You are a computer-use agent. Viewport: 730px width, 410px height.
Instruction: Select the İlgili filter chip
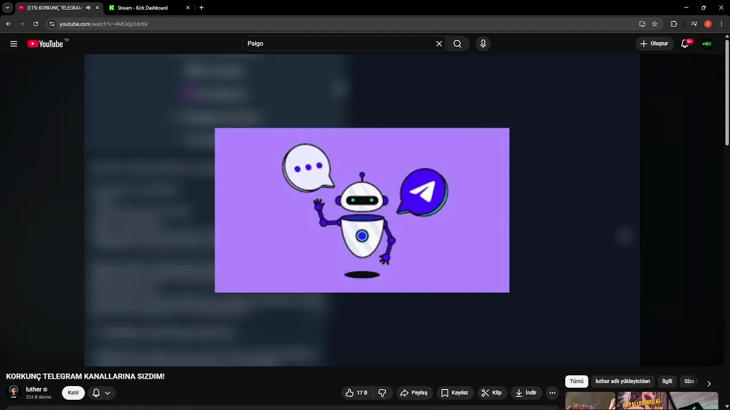[x=667, y=382]
